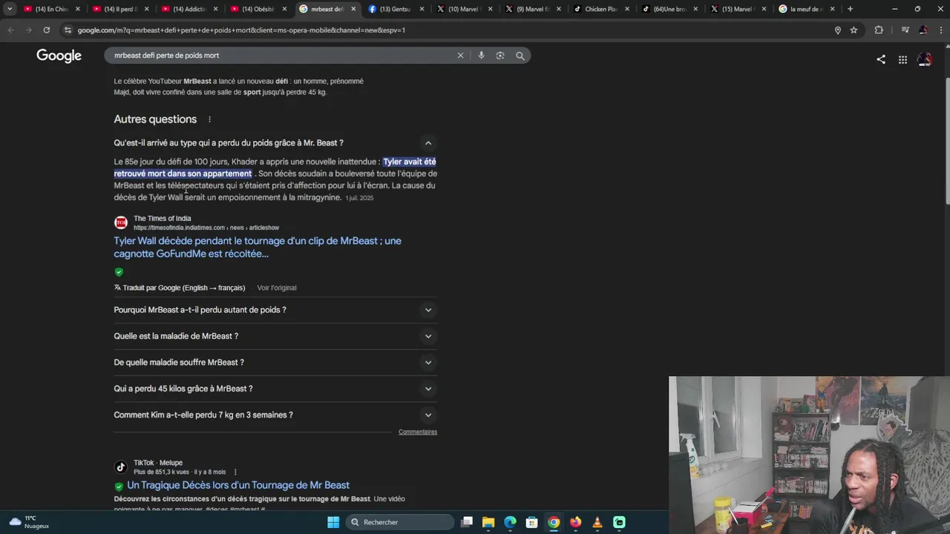Click the Windows taskbar Rechercher box

click(399, 522)
